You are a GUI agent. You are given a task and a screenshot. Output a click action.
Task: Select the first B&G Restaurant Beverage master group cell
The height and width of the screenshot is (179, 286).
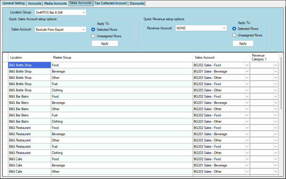tap(121, 134)
